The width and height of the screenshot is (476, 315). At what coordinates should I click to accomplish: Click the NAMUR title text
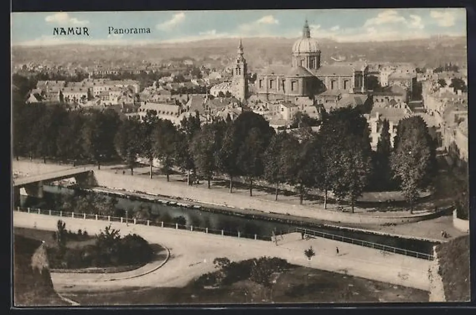click(x=71, y=31)
